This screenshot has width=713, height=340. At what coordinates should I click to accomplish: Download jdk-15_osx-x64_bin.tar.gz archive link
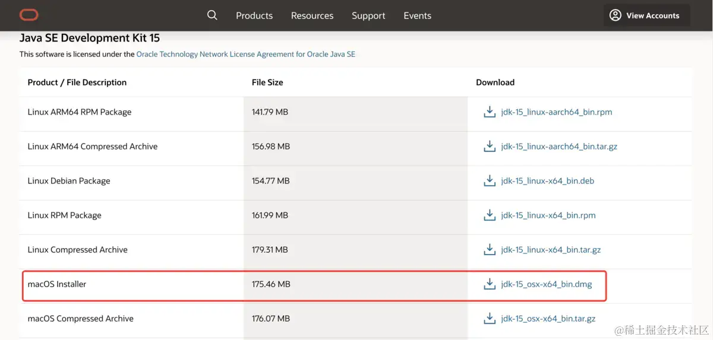[548, 319]
